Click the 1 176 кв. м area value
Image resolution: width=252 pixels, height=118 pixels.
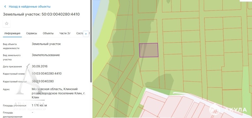[x=39, y=105]
